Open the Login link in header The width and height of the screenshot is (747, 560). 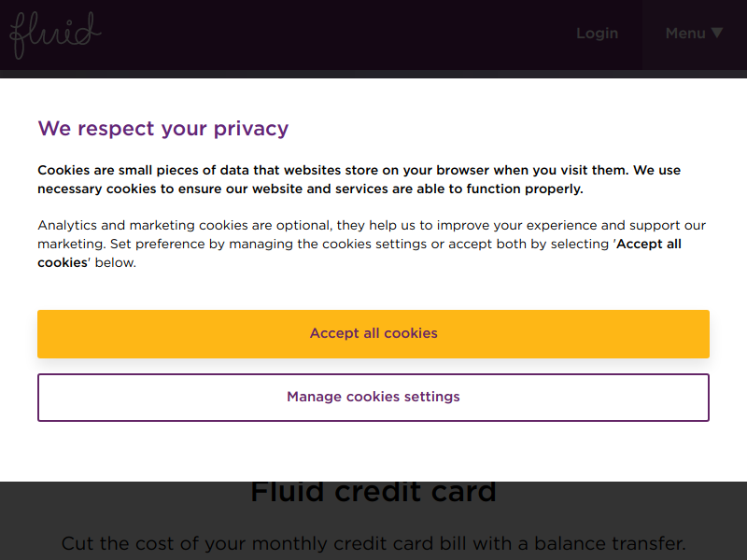click(x=597, y=34)
